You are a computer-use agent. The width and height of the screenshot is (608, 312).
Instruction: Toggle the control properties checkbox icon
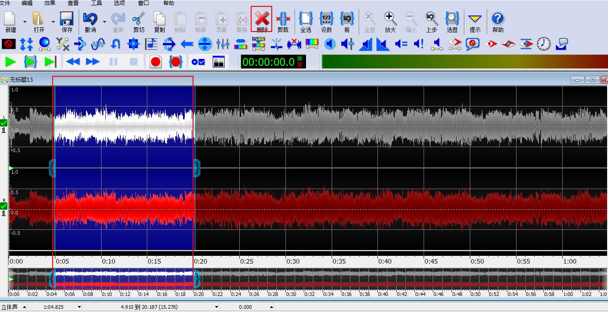click(198, 62)
